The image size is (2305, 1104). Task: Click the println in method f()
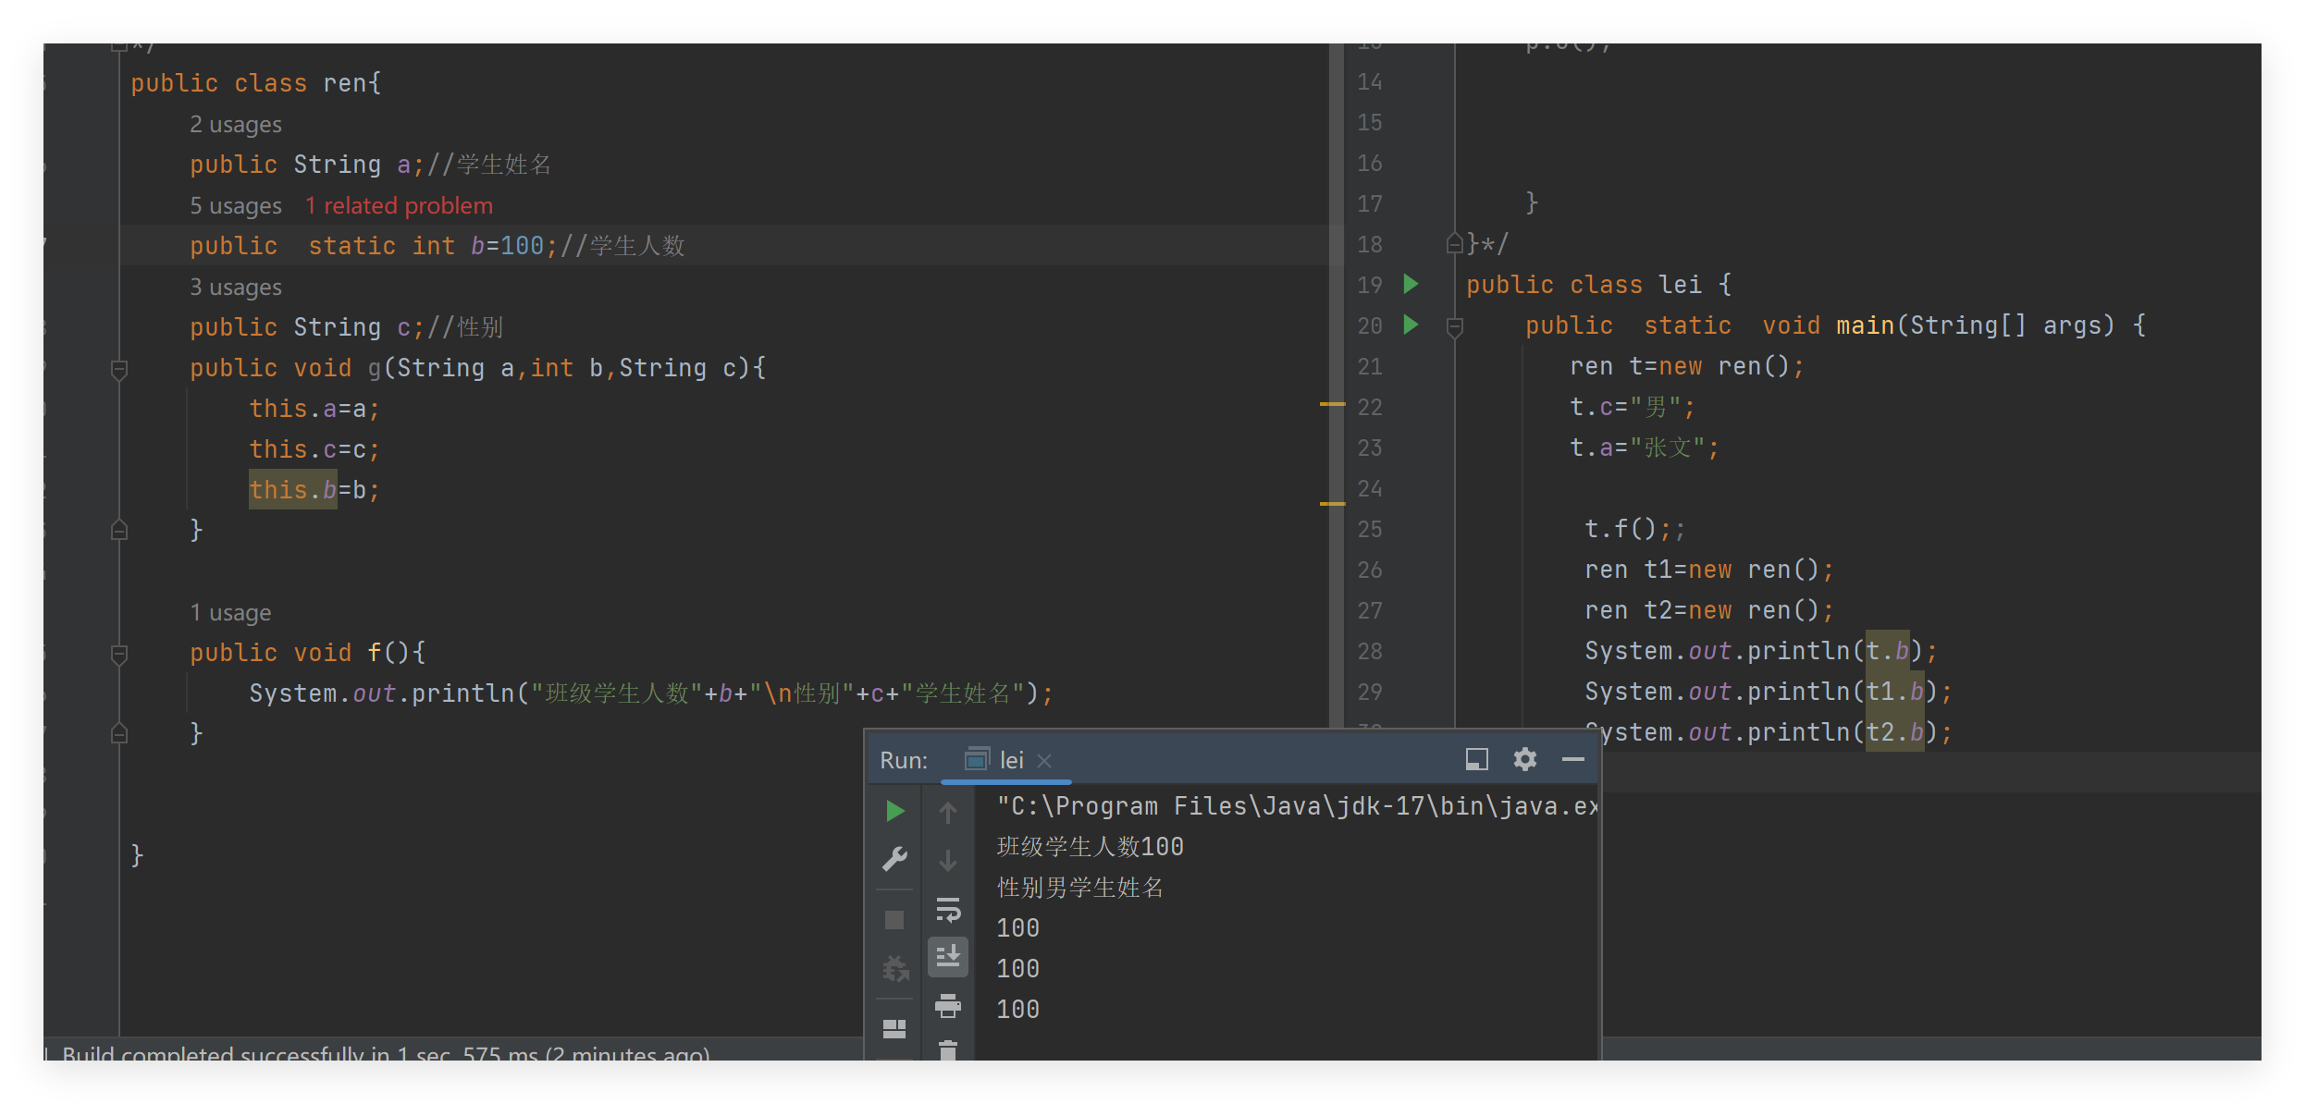651,693
